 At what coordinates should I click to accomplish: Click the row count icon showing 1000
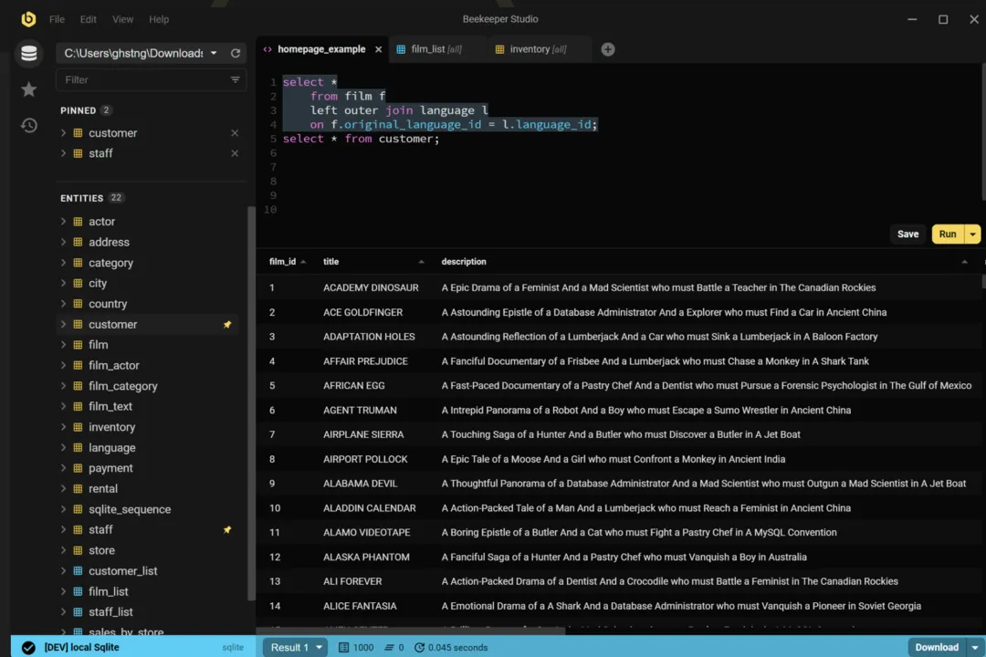tap(343, 647)
